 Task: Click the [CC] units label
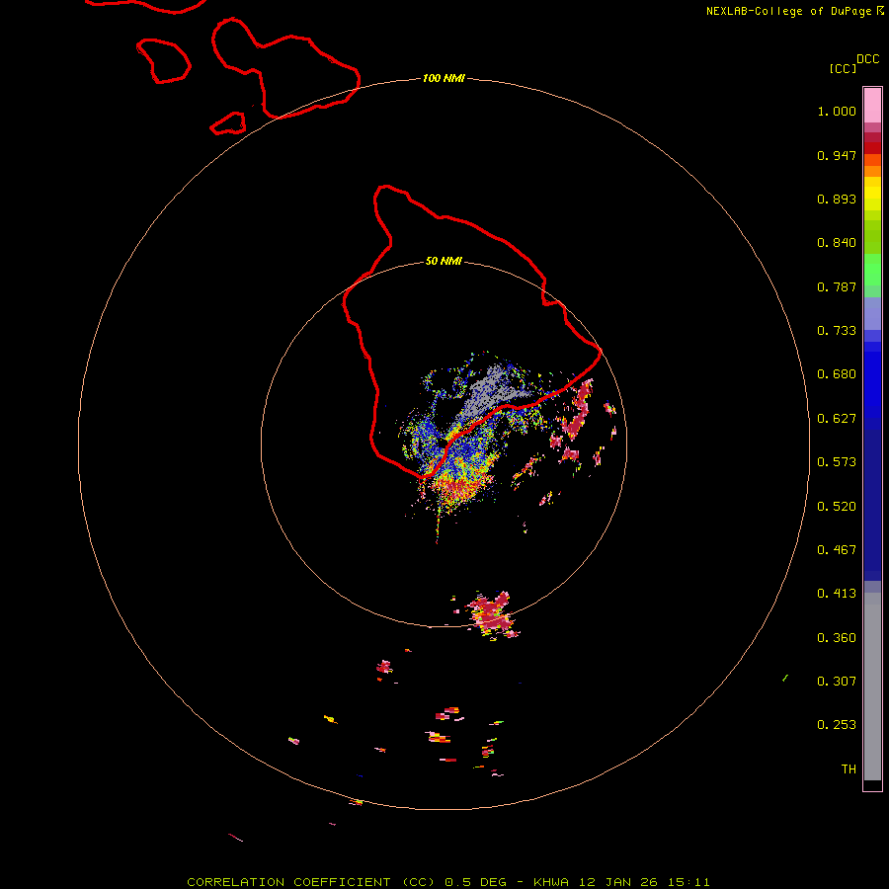(x=844, y=68)
